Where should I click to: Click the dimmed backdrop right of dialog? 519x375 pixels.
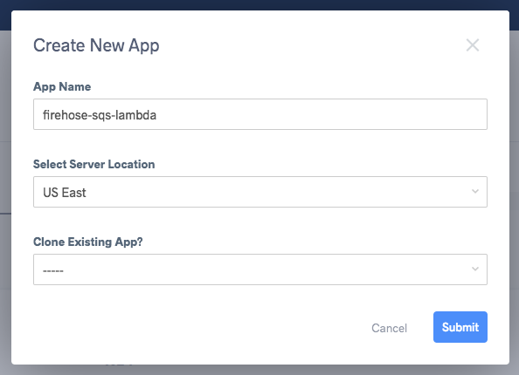point(515,198)
